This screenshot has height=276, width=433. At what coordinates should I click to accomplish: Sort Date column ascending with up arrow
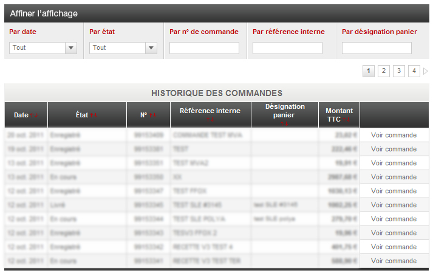tap(32, 115)
